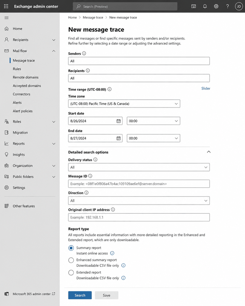Image resolution: width=245 pixels, height=306 pixels.
Task: Click the Migration icon in sidebar
Action: 7,132
